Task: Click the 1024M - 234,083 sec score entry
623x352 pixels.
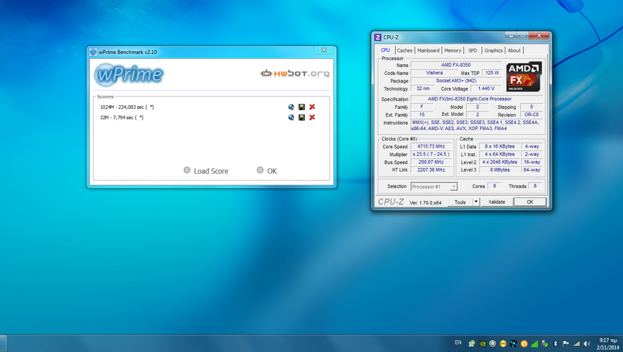Action: pyautogui.click(x=127, y=107)
